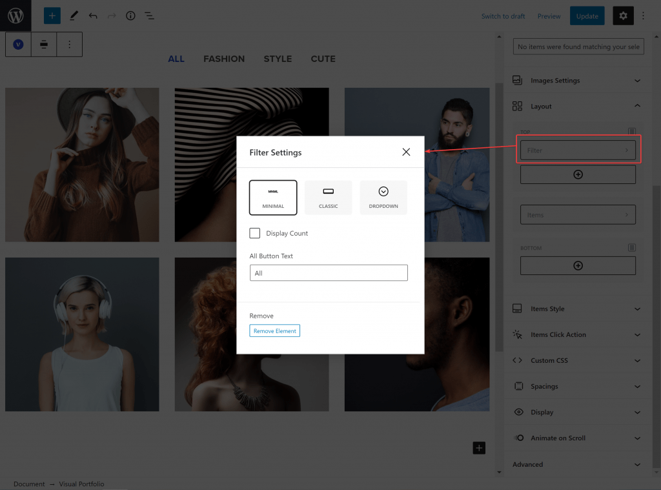Select the Classic filter style
Viewport: 661px width, 490px height.
click(x=328, y=198)
